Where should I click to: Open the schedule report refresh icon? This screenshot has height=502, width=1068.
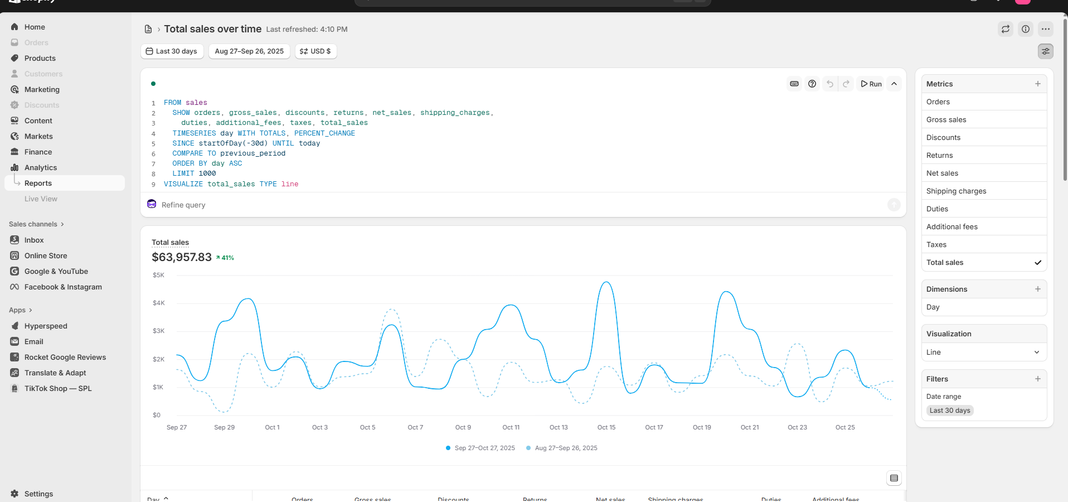tap(1005, 29)
